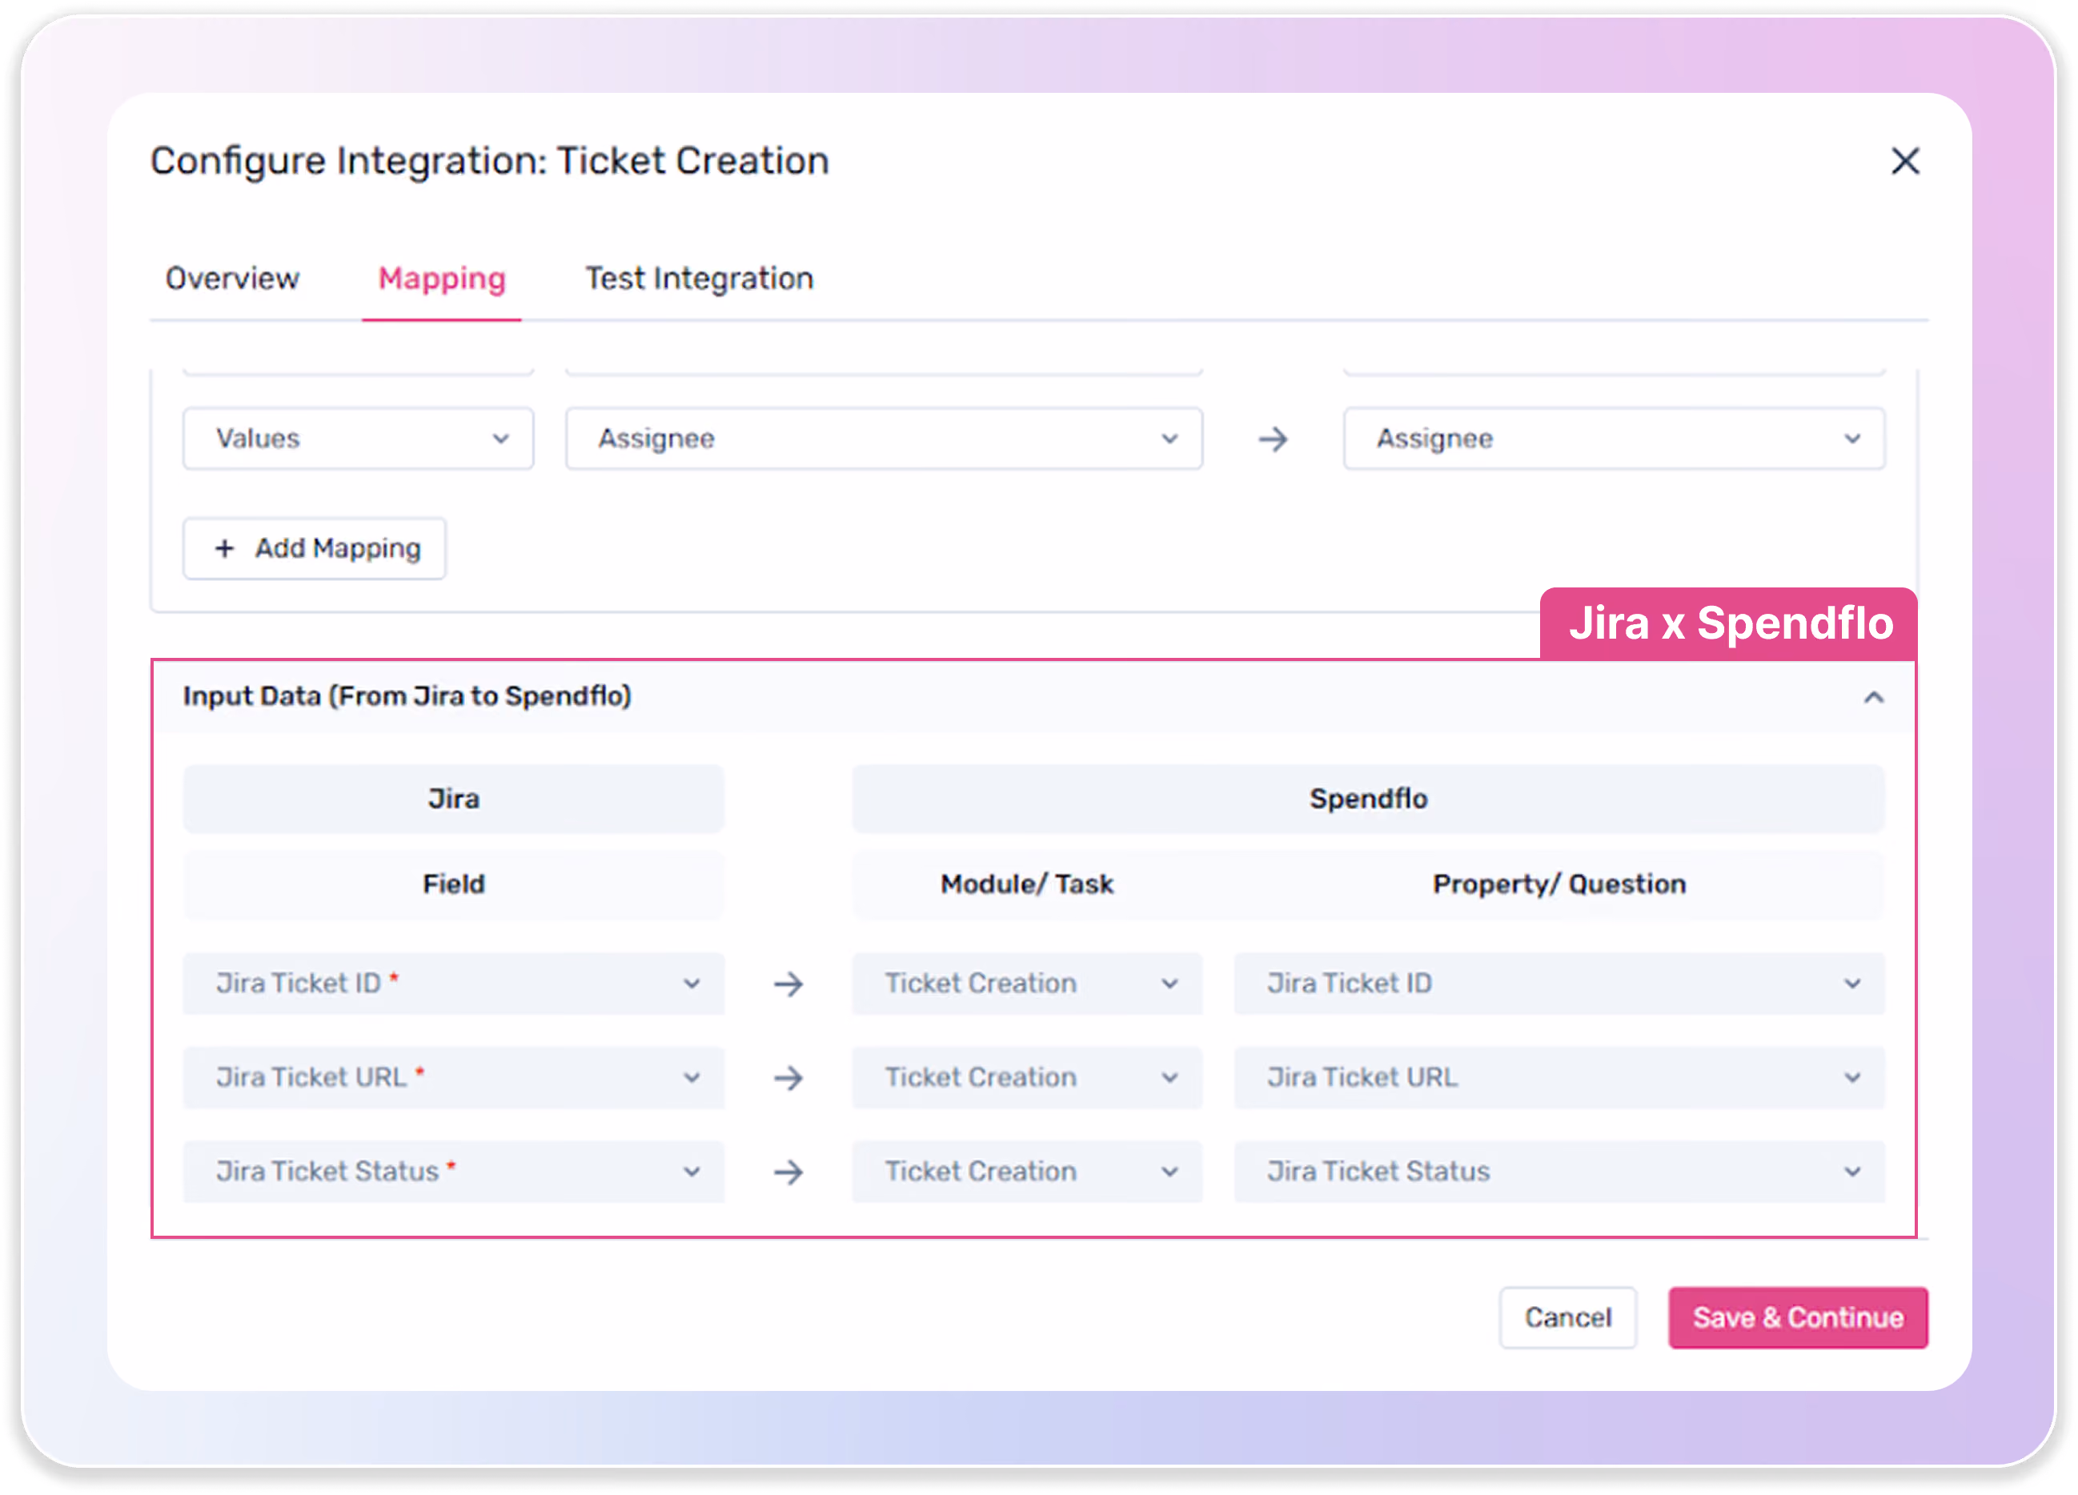Open the Values dropdown
2078x1495 pixels.
pyautogui.click(x=359, y=439)
